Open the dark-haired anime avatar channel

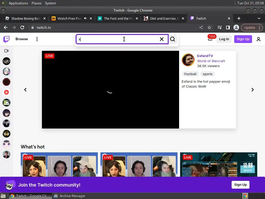pos(6,113)
